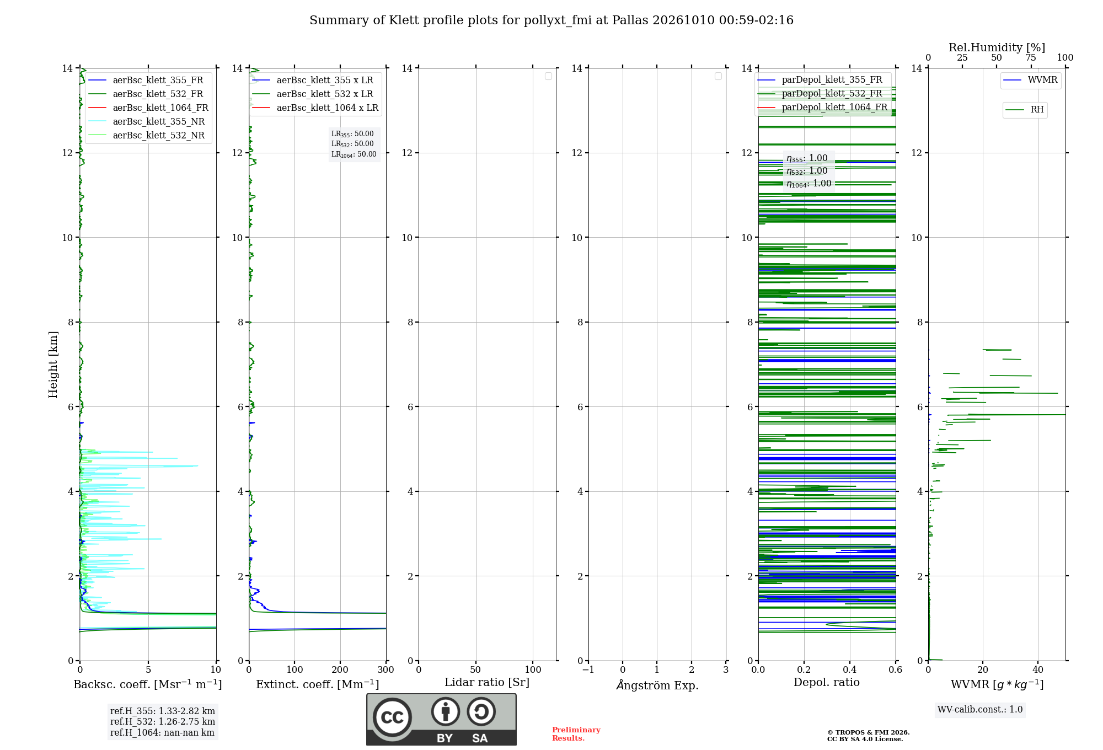Click the WVMR legend entry
The height and width of the screenshot is (750, 1103).
pos(1031,80)
